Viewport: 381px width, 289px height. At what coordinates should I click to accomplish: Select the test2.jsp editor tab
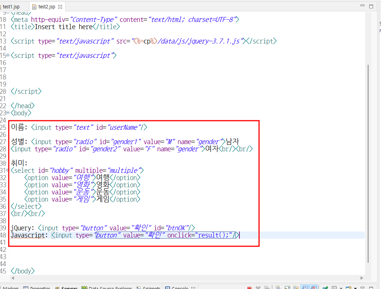pyautogui.click(x=47, y=6)
